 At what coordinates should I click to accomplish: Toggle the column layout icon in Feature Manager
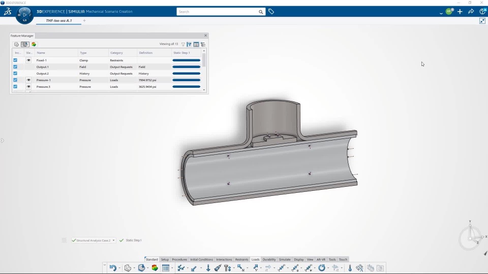(x=196, y=45)
